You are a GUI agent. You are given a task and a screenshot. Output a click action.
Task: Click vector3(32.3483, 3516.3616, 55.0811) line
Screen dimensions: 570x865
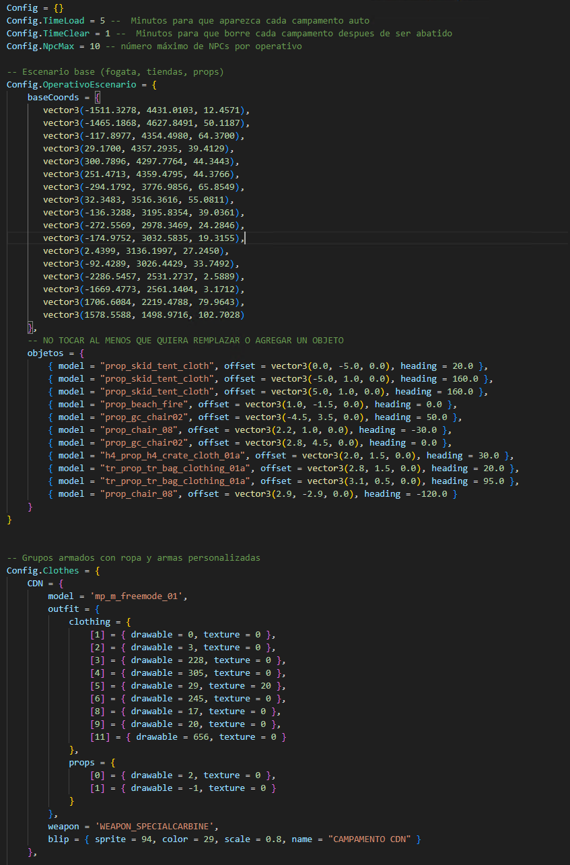click(x=139, y=200)
